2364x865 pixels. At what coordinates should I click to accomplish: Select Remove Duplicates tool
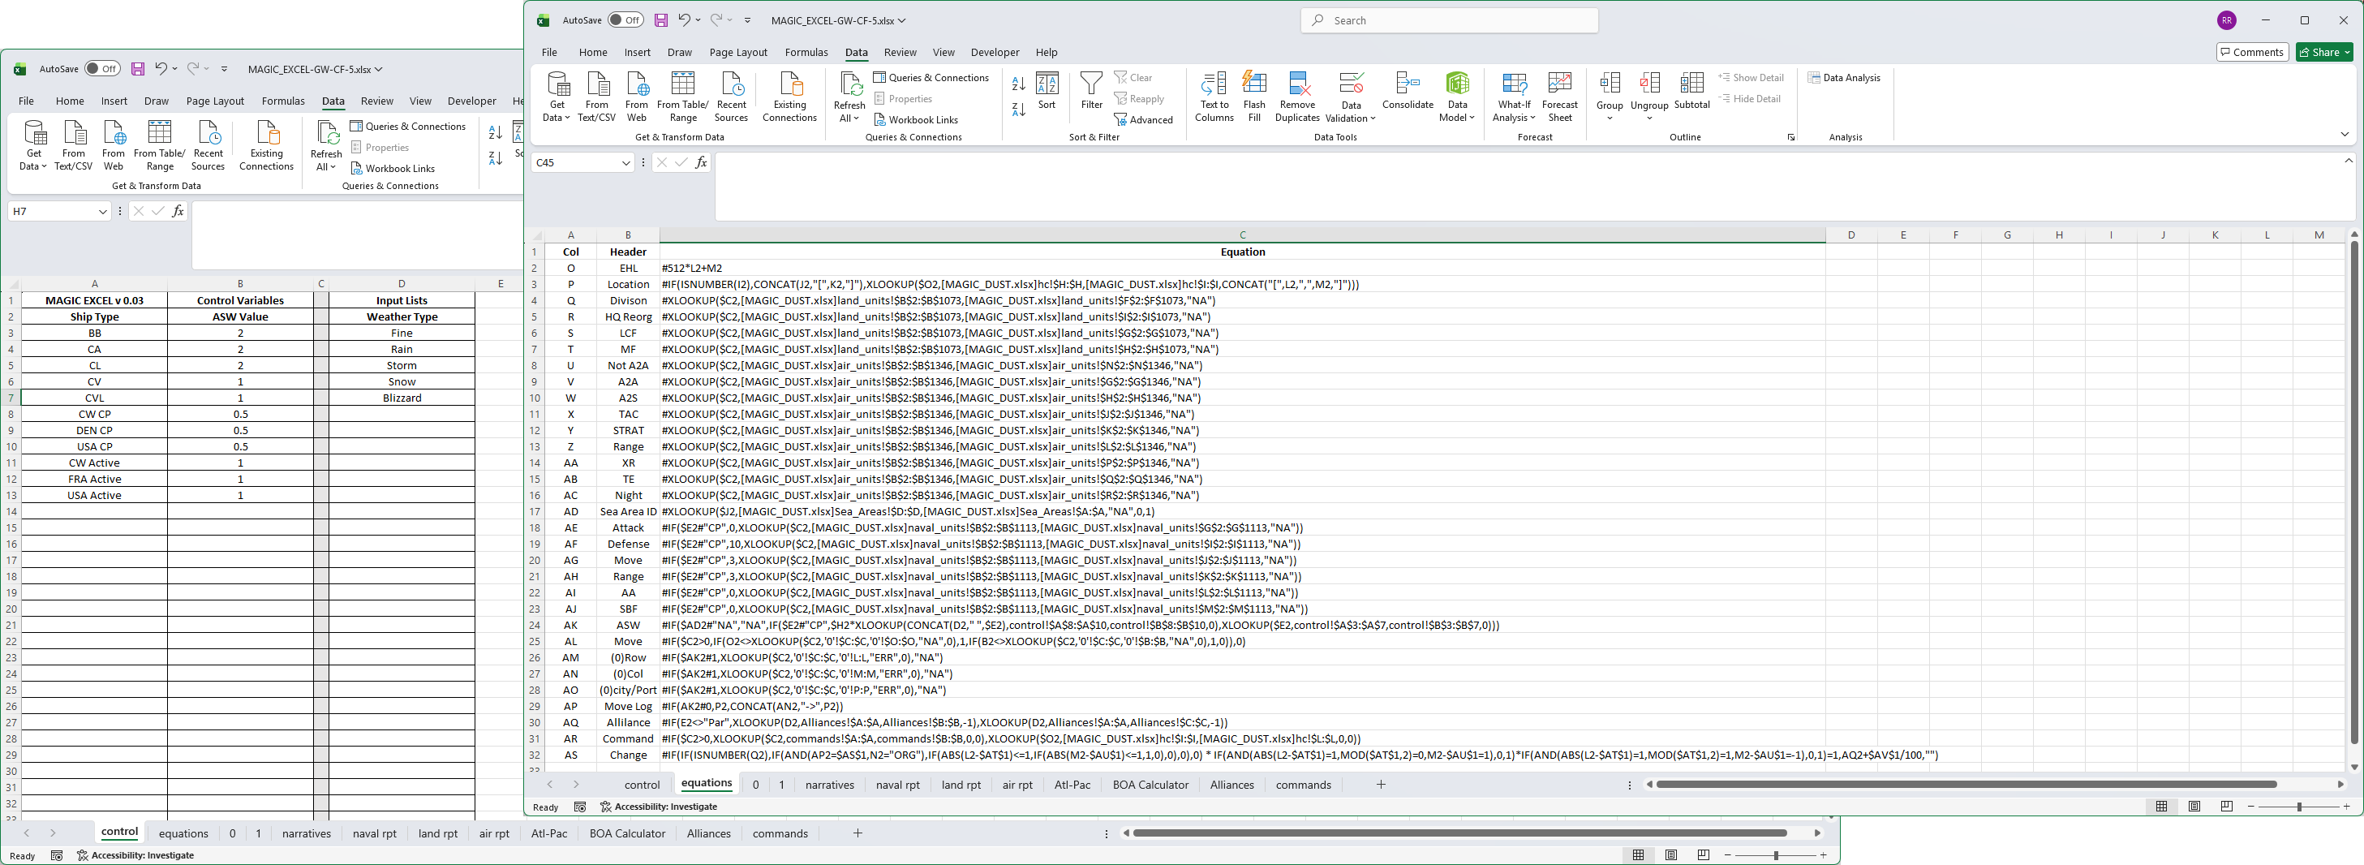tap(1296, 96)
